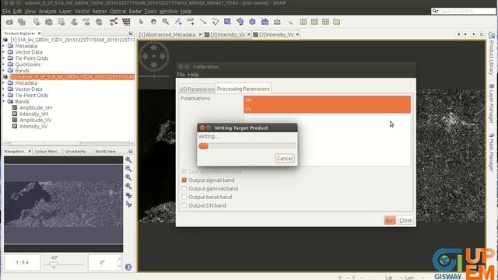Expand Bands folder under product [1]
The width and height of the screenshot is (498, 280).
(4, 71)
